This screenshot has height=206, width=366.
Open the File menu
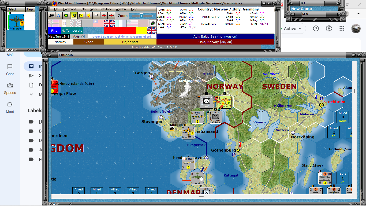click(x=56, y=9)
